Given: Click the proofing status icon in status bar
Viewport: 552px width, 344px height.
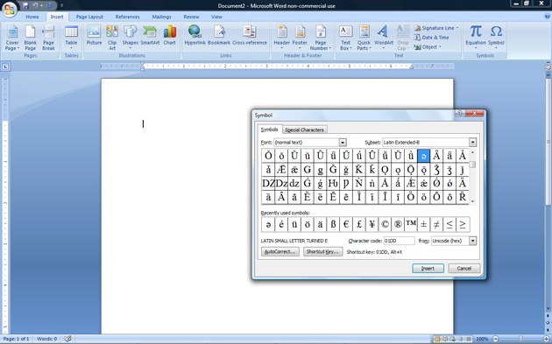Looking at the screenshot, I should pos(67,339).
